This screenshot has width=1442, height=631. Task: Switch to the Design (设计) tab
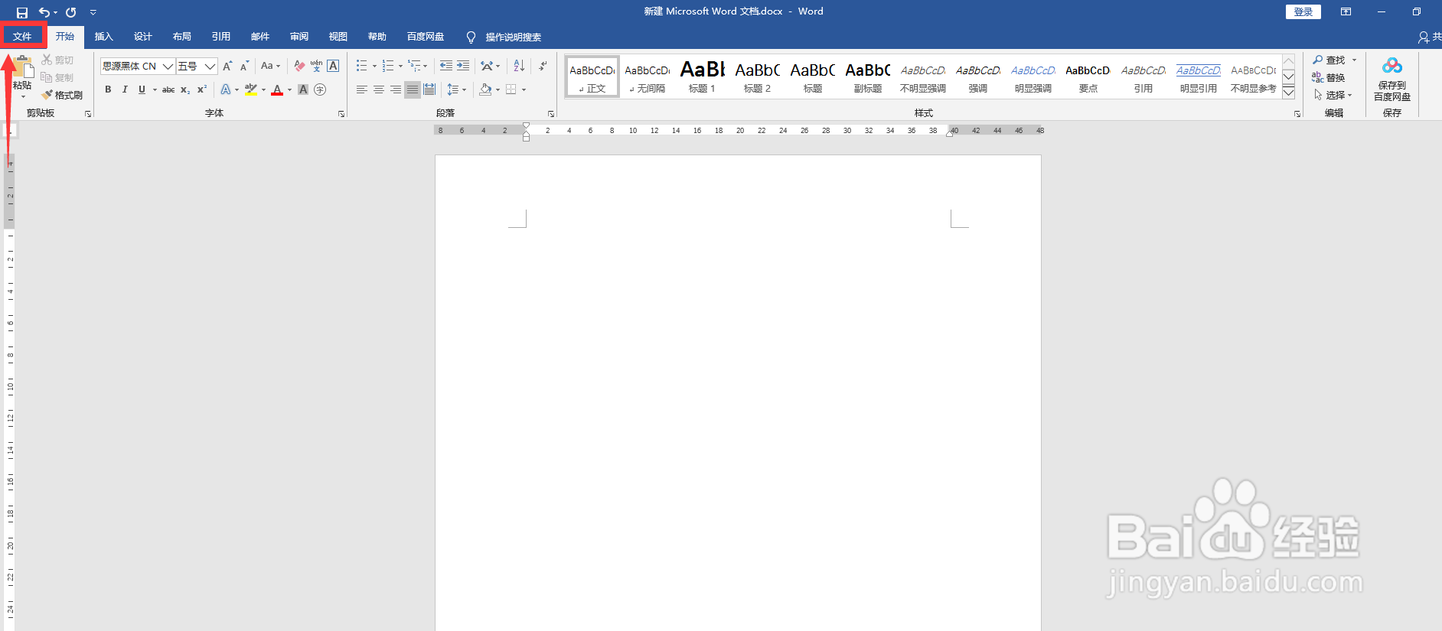pyautogui.click(x=143, y=37)
